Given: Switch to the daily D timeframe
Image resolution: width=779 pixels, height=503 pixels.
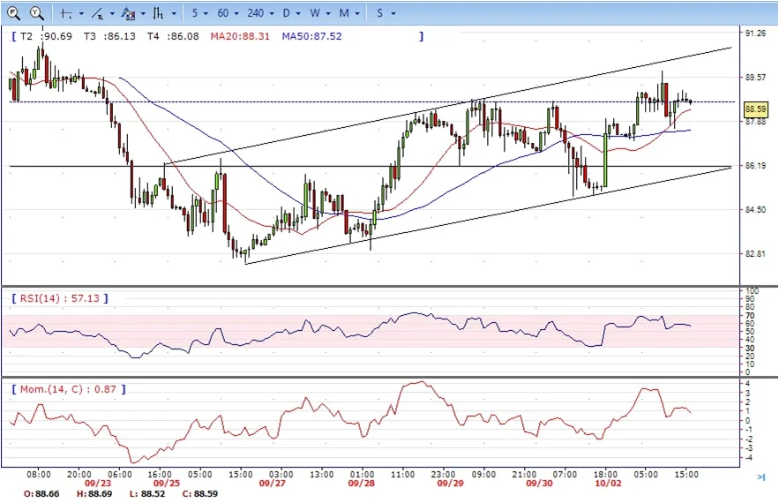Looking at the screenshot, I should (x=286, y=13).
